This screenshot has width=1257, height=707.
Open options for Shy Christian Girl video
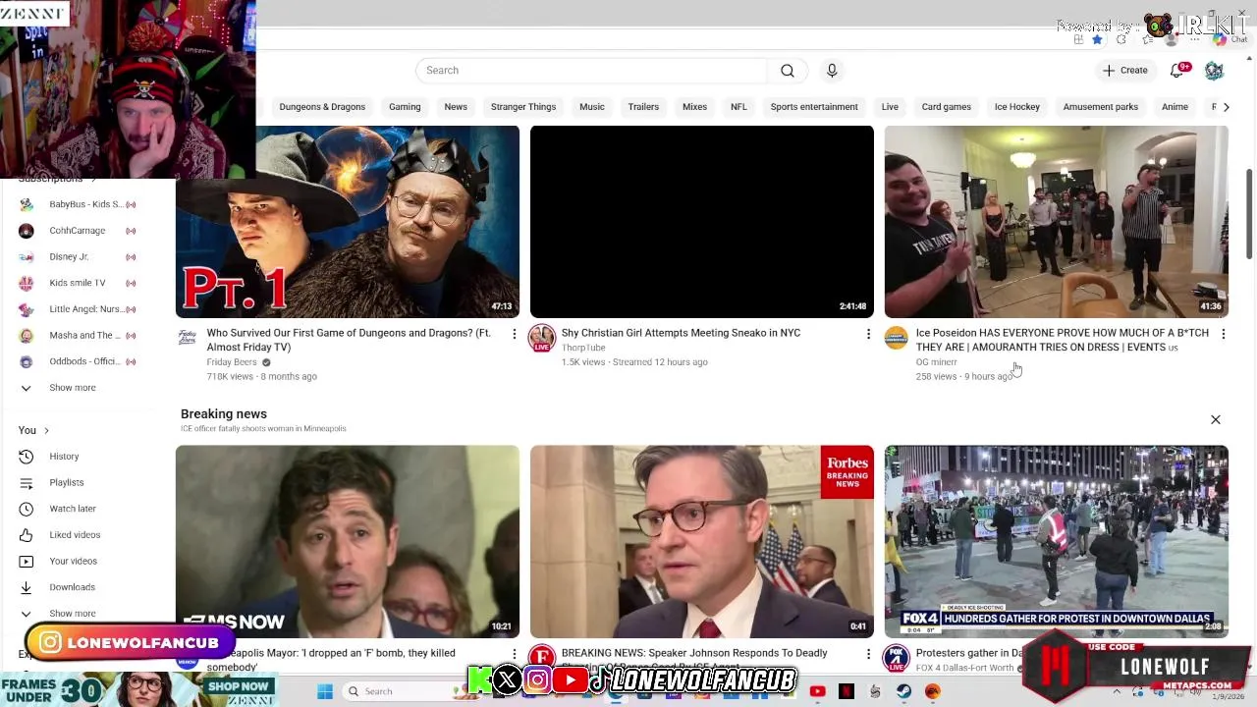tap(868, 334)
